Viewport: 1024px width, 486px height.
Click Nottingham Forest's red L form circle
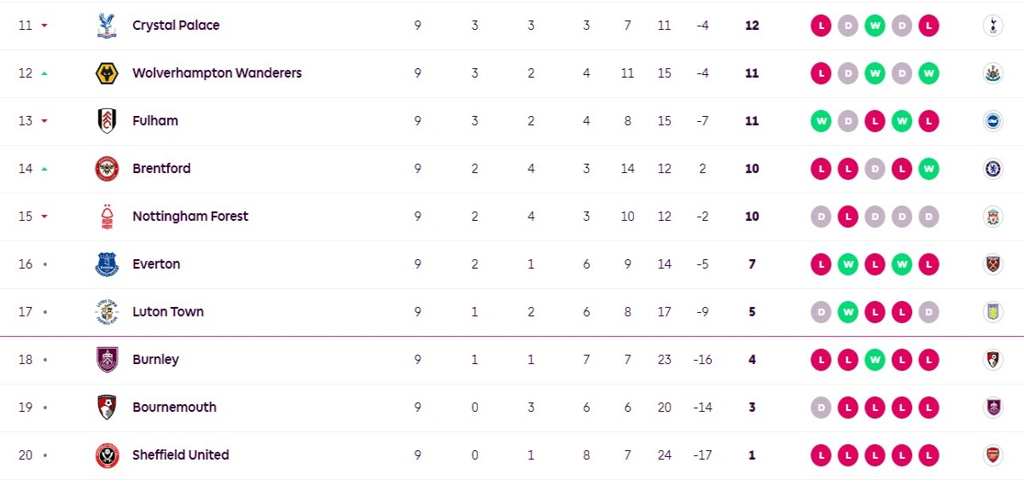[x=848, y=217]
